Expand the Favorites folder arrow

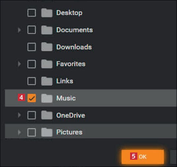[19, 64]
